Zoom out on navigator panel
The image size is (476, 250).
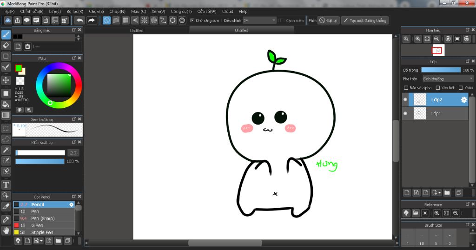pyautogui.click(x=436, y=39)
